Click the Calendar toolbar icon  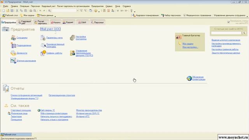pos(109,10)
